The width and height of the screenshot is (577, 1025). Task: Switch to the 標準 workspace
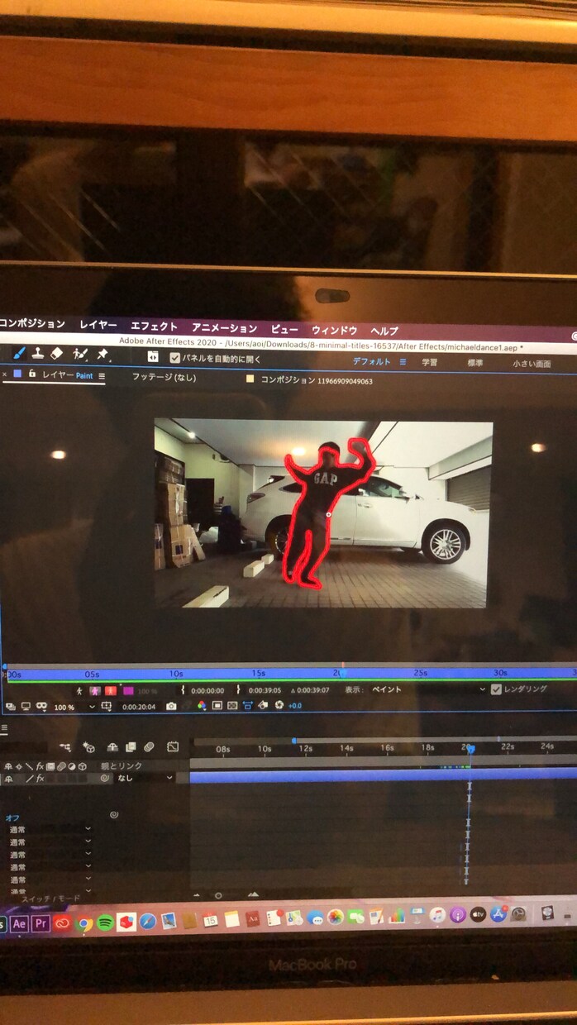coord(475,363)
